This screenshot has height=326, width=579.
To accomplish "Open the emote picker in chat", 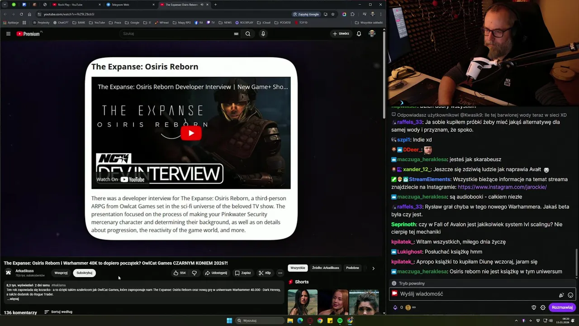I will (570, 295).
